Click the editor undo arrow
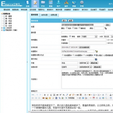 tap(37, 95)
